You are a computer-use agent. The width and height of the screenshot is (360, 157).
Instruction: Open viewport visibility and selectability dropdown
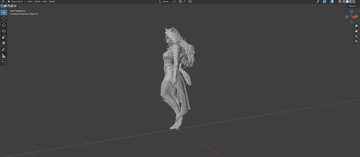[x=319, y=1]
